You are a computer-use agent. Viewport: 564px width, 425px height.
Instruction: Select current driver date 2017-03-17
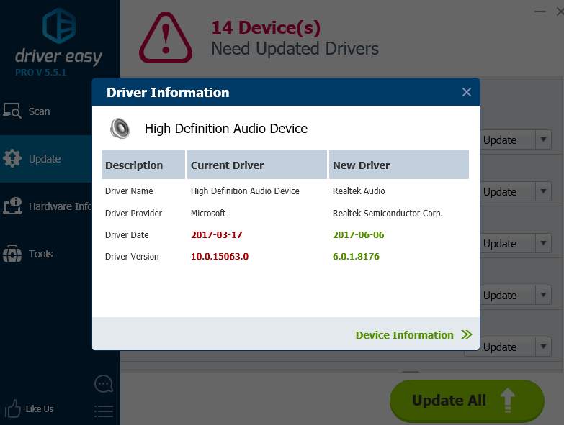217,234
